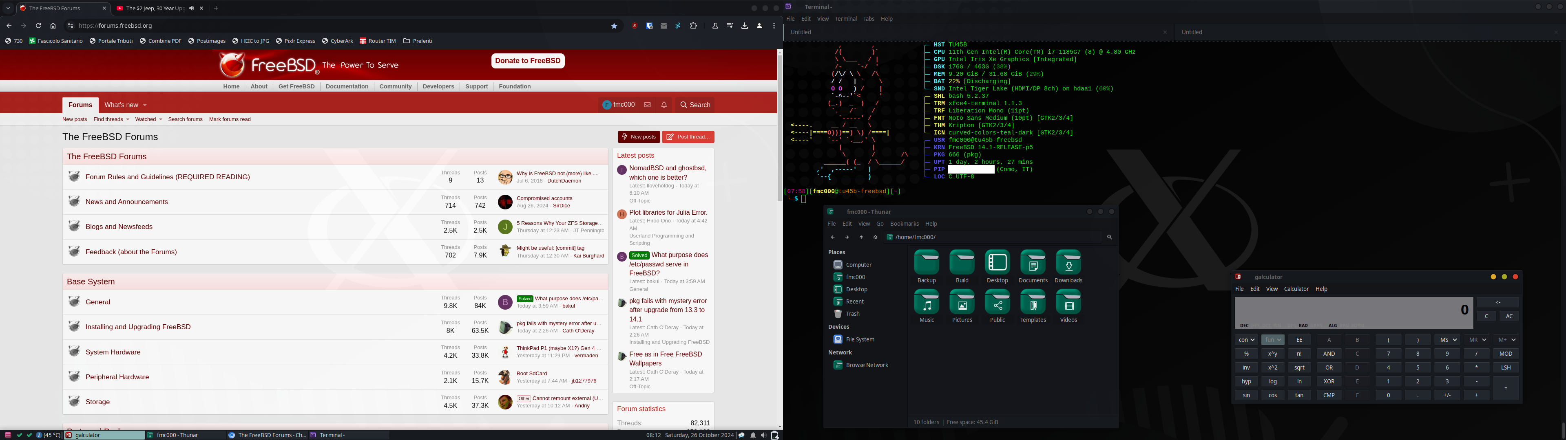Mute the YouTube tab audio icon
The image size is (1566, 440).
192,9
